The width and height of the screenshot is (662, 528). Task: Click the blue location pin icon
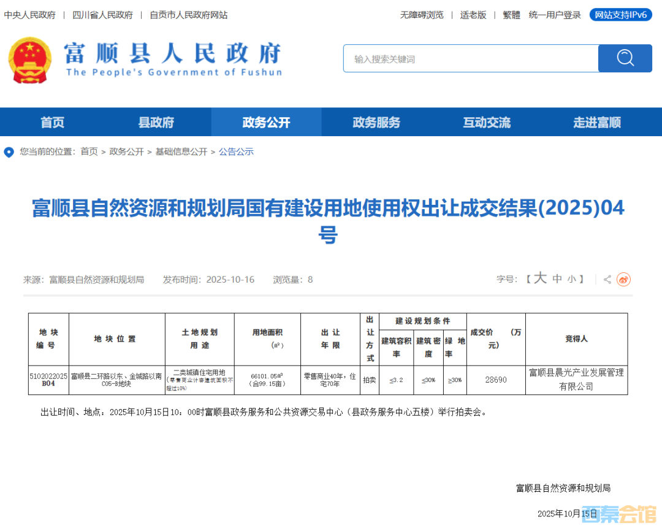click(x=9, y=152)
